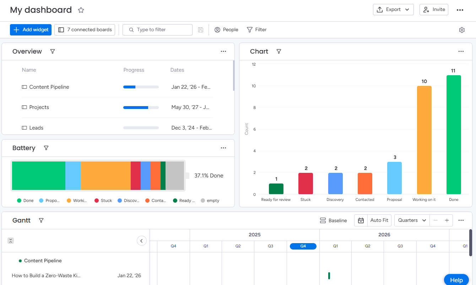476x285 pixels.
Task: Open the Chart widget three-dot menu
Action: click(x=461, y=51)
